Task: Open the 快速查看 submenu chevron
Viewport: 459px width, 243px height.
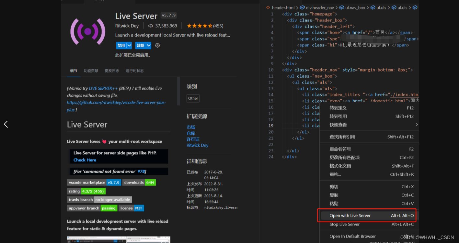Action: coord(417,125)
